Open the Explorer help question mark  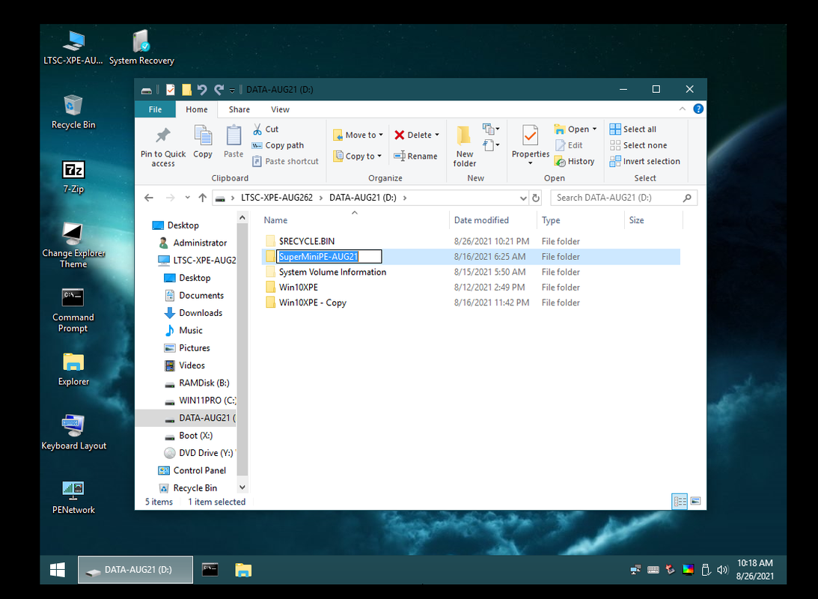tap(698, 109)
